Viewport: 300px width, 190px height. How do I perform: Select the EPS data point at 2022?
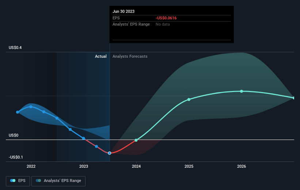click(x=31, y=107)
